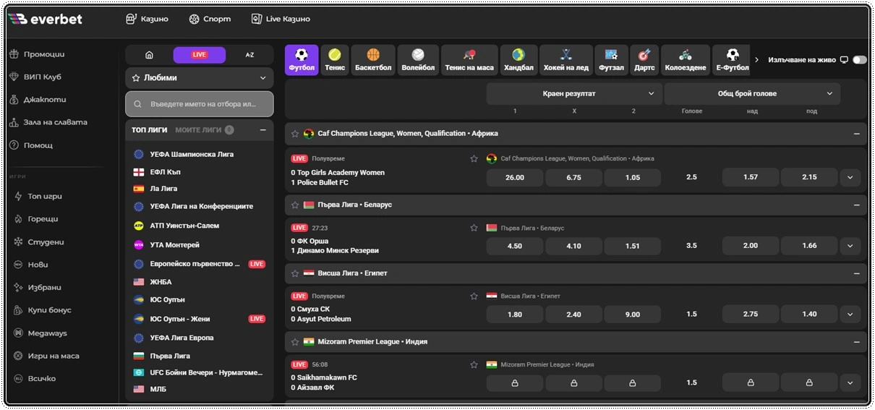Select the Тенис на маса icon
The height and width of the screenshot is (410, 875).
[469, 60]
